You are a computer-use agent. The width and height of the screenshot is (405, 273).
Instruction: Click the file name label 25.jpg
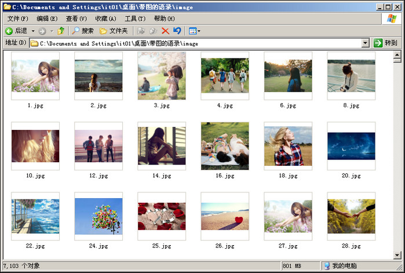tap(162, 246)
